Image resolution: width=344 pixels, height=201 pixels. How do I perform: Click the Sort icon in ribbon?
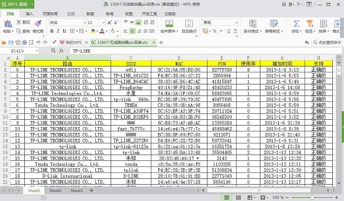(x=323, y=24)
